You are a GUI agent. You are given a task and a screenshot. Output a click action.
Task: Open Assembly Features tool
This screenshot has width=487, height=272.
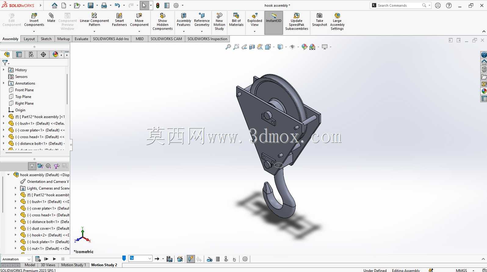(x=184, y=20)
